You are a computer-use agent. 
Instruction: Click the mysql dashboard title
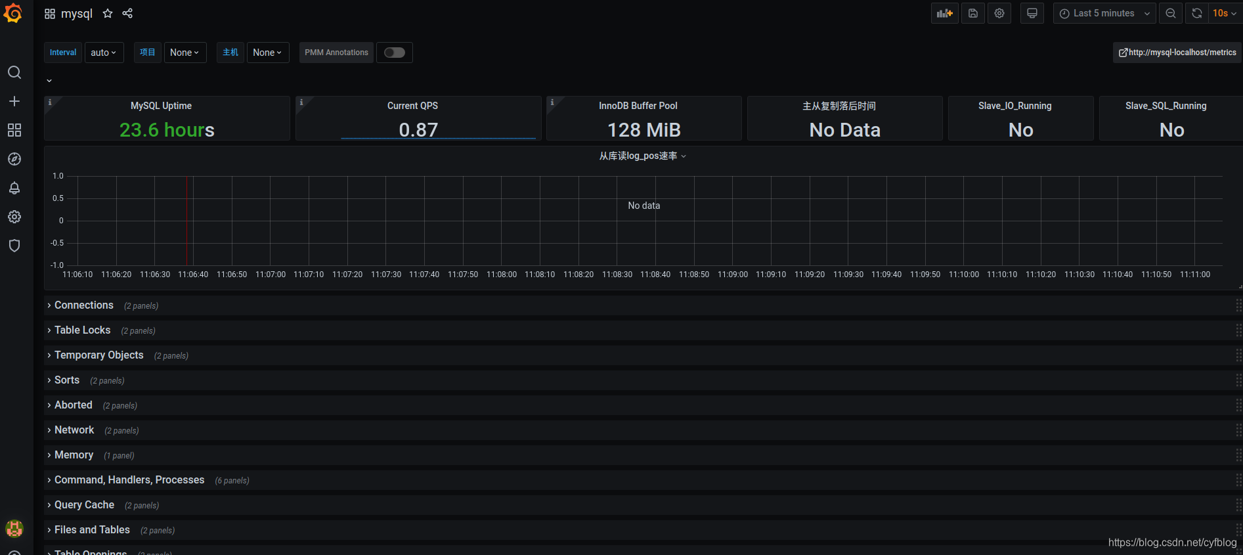point(77,14)
